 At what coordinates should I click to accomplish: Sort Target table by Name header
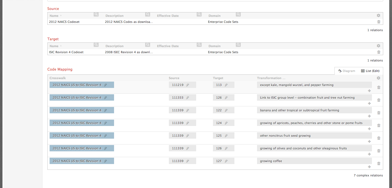(54, 46)
